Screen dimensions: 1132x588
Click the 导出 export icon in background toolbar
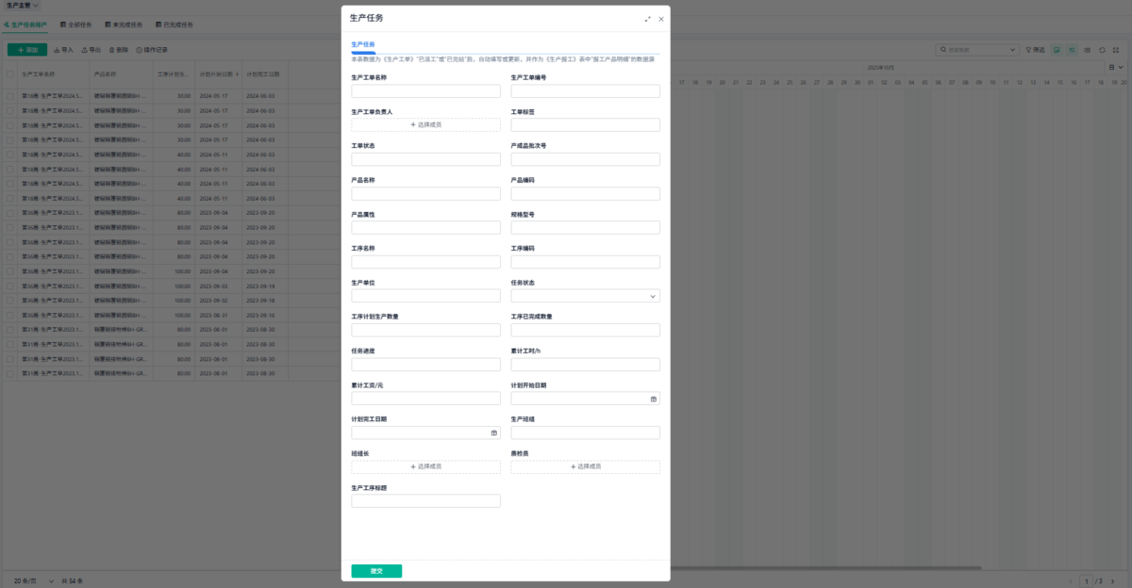85,49
